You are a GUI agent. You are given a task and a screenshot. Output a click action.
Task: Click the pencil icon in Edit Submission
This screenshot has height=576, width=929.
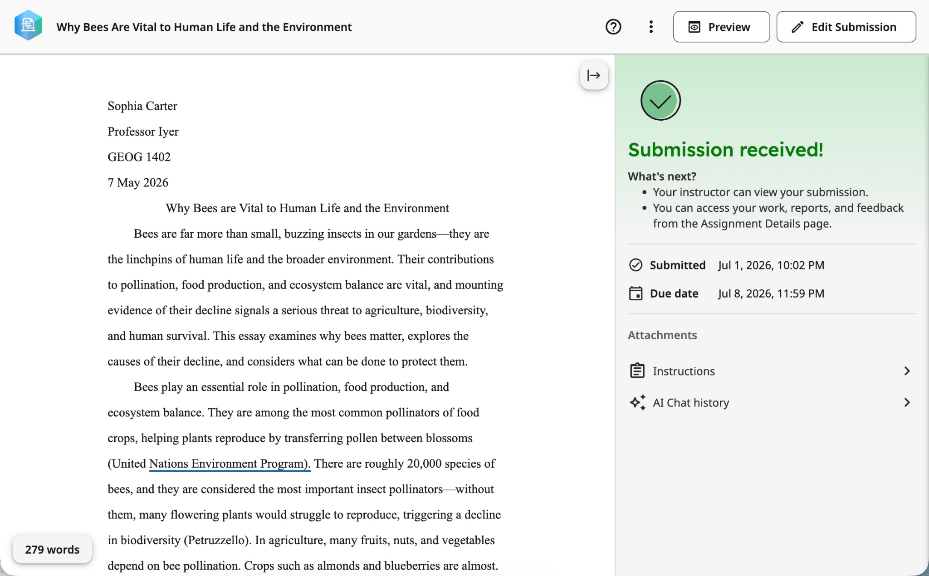pos(797,27)
